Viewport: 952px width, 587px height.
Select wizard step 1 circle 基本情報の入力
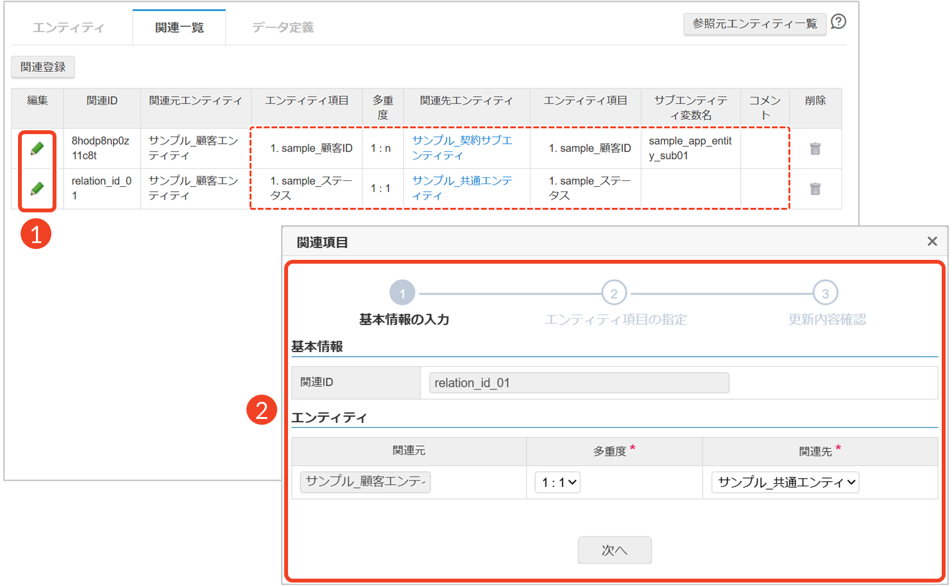[x=402, y=294]
